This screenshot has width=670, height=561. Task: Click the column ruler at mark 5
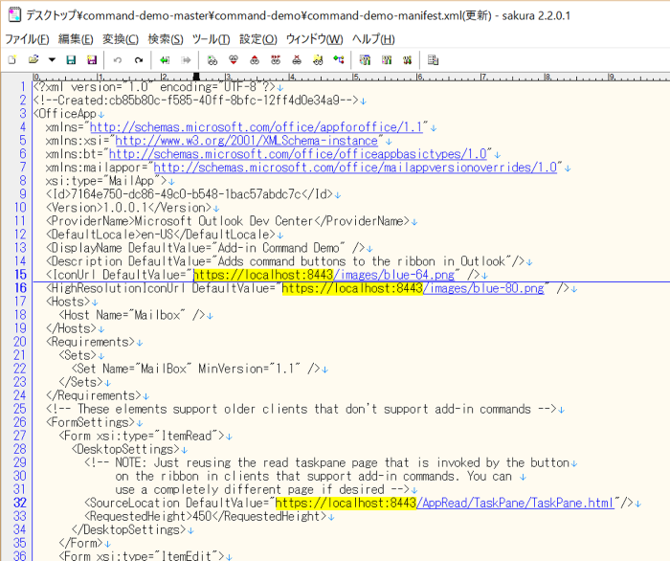(355, 77)
